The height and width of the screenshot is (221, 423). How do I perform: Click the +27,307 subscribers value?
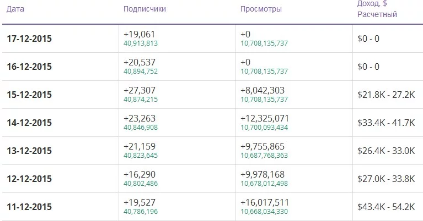tap(140, 90)
